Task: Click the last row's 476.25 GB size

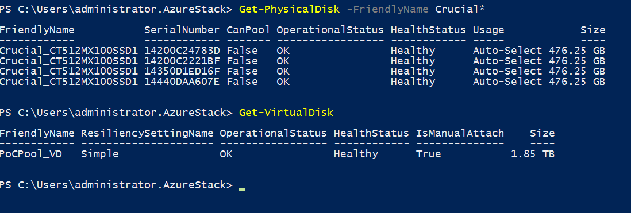Action: tap(576, 82)
